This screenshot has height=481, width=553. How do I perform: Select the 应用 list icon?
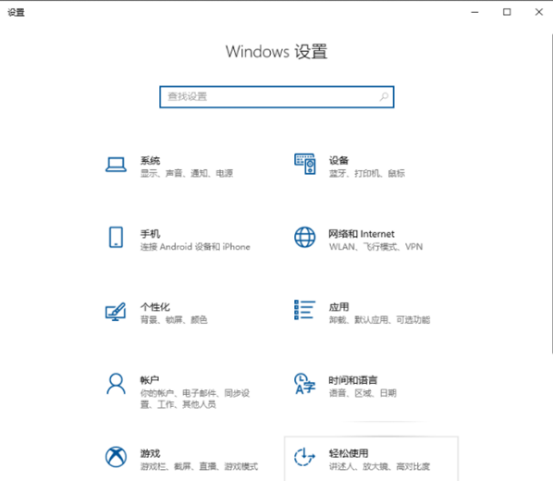[x=305, y=310]
